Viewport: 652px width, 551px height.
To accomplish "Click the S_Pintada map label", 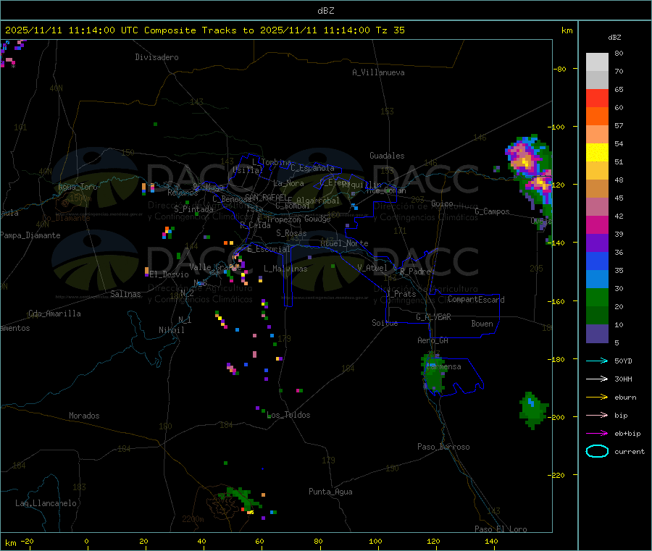I will click(x=193, y=209).
